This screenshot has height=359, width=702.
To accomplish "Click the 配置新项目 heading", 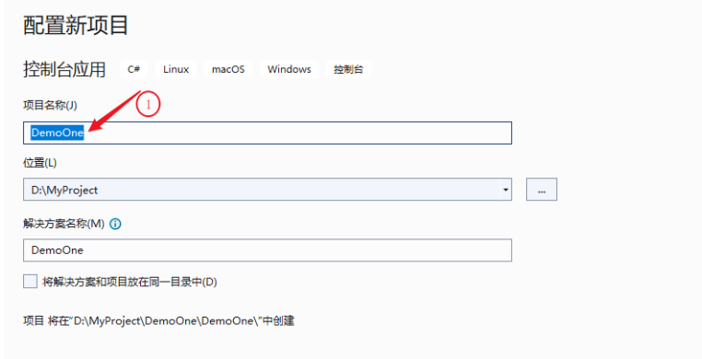I will coord(76,25).
